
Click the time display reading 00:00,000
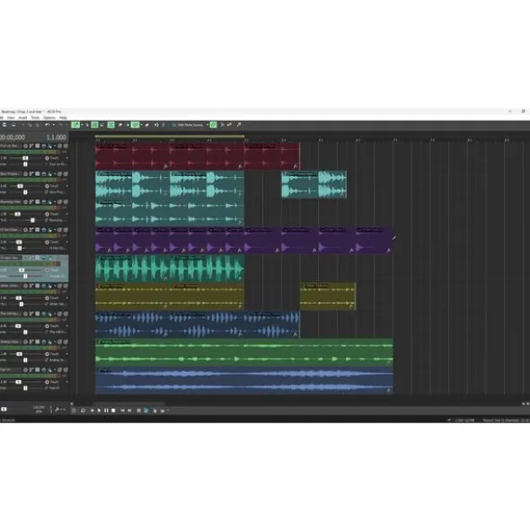pyautogui.click(x=13, y=137)
